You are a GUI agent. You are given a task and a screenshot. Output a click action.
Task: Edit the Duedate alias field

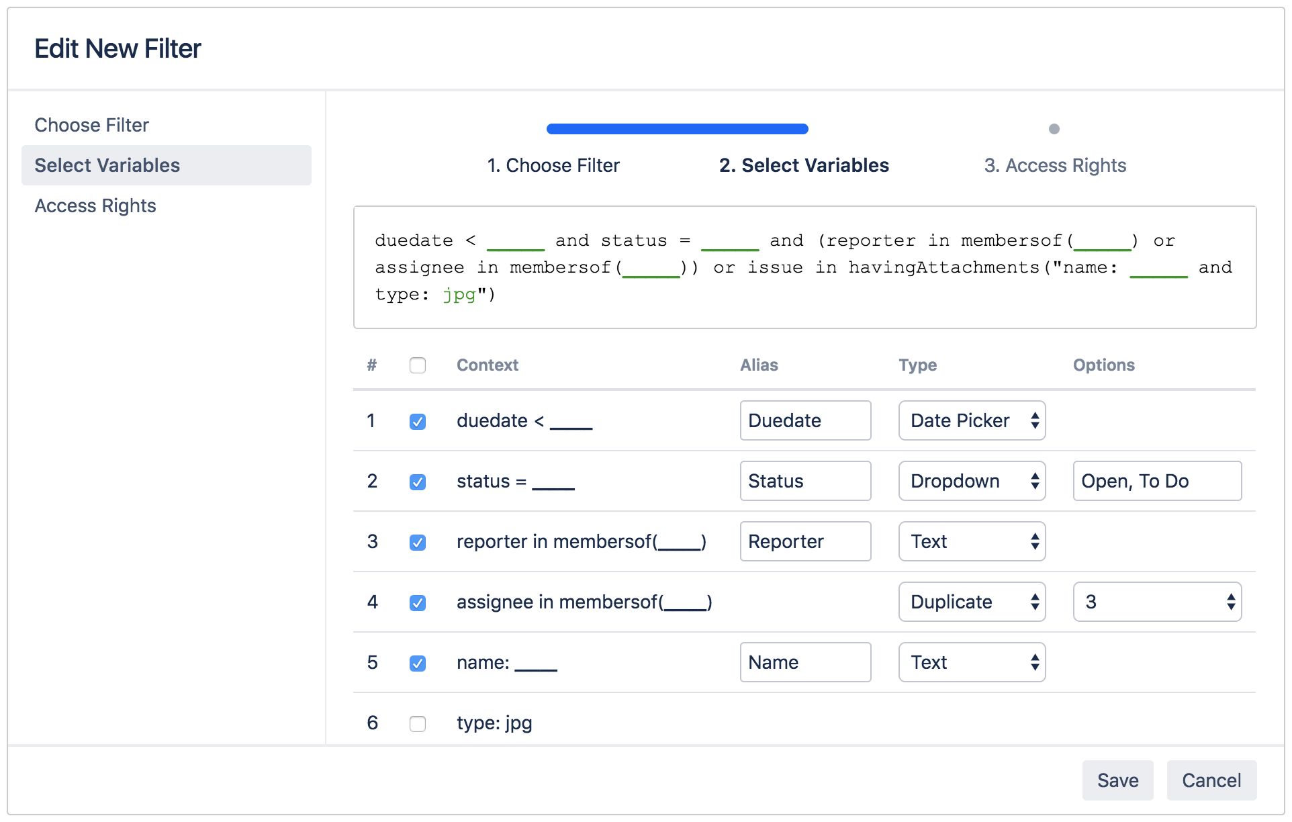tap(804, 420)
